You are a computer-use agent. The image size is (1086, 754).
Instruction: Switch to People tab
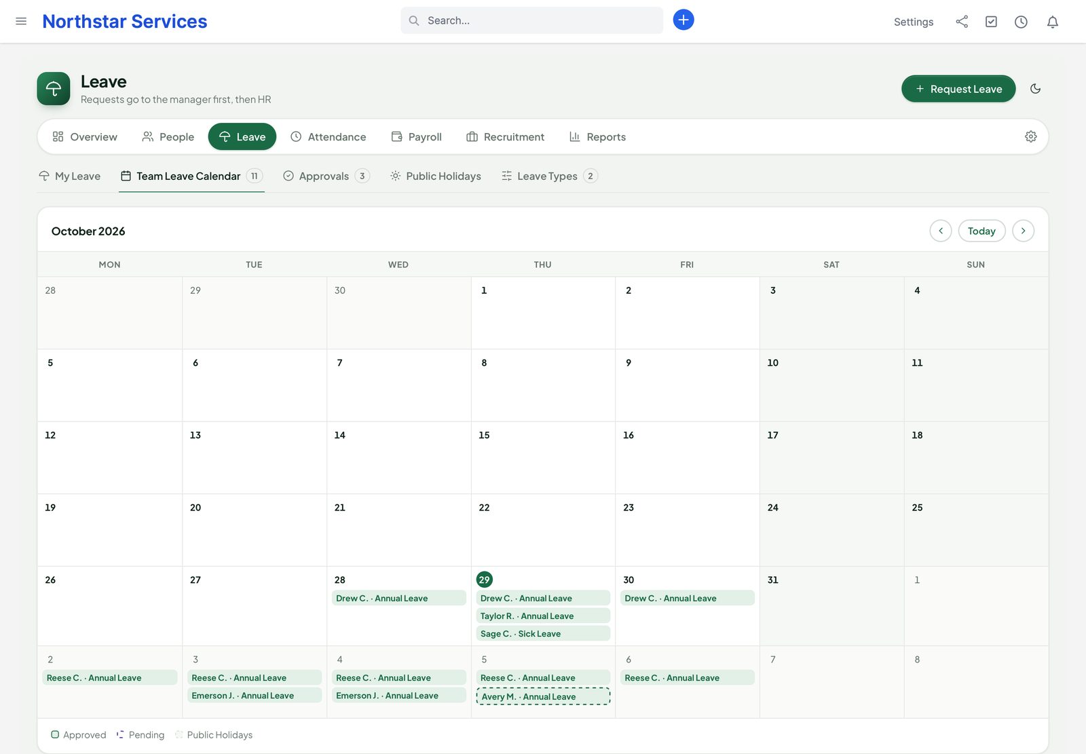pyautogui.click(x=168, y=136)
